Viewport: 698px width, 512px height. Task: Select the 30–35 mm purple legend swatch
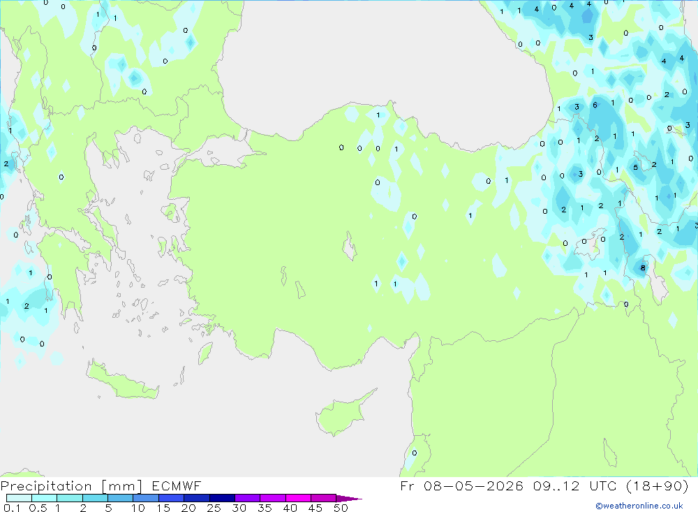pyautogui.click(x=248, y=498)
